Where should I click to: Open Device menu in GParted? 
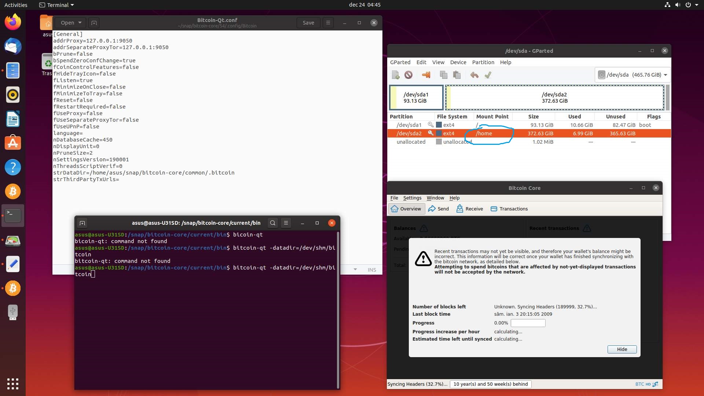458,62
